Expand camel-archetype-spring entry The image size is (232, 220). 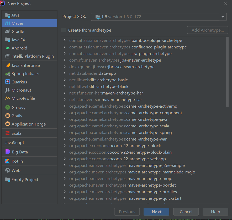pos(65,132)
